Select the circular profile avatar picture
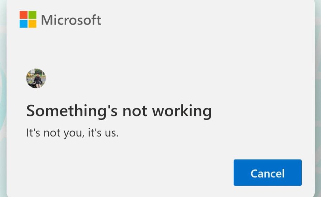This screenshot has height=197, width=321. [36, 79]
